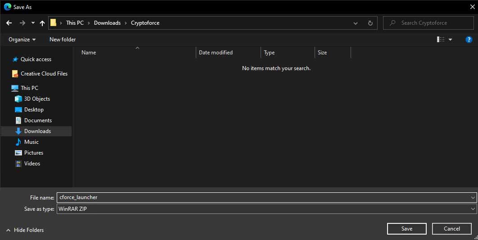The image size is (478, 240).
Task: Click the Cancel button
Action: (451, 229)
